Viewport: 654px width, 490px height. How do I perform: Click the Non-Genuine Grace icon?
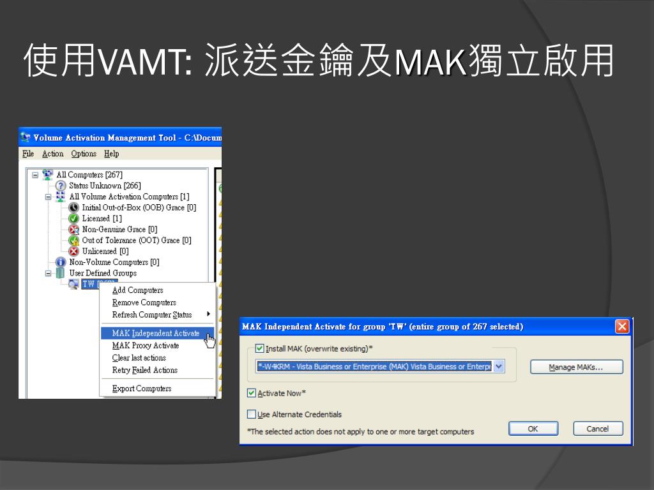pos(74,229)
